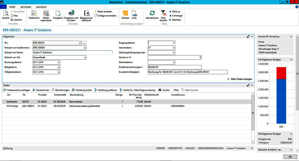Click the Aktualisieren refresh icon
Image resolution: width=299 pixels, height=161 pixels.
click(152, 13)
